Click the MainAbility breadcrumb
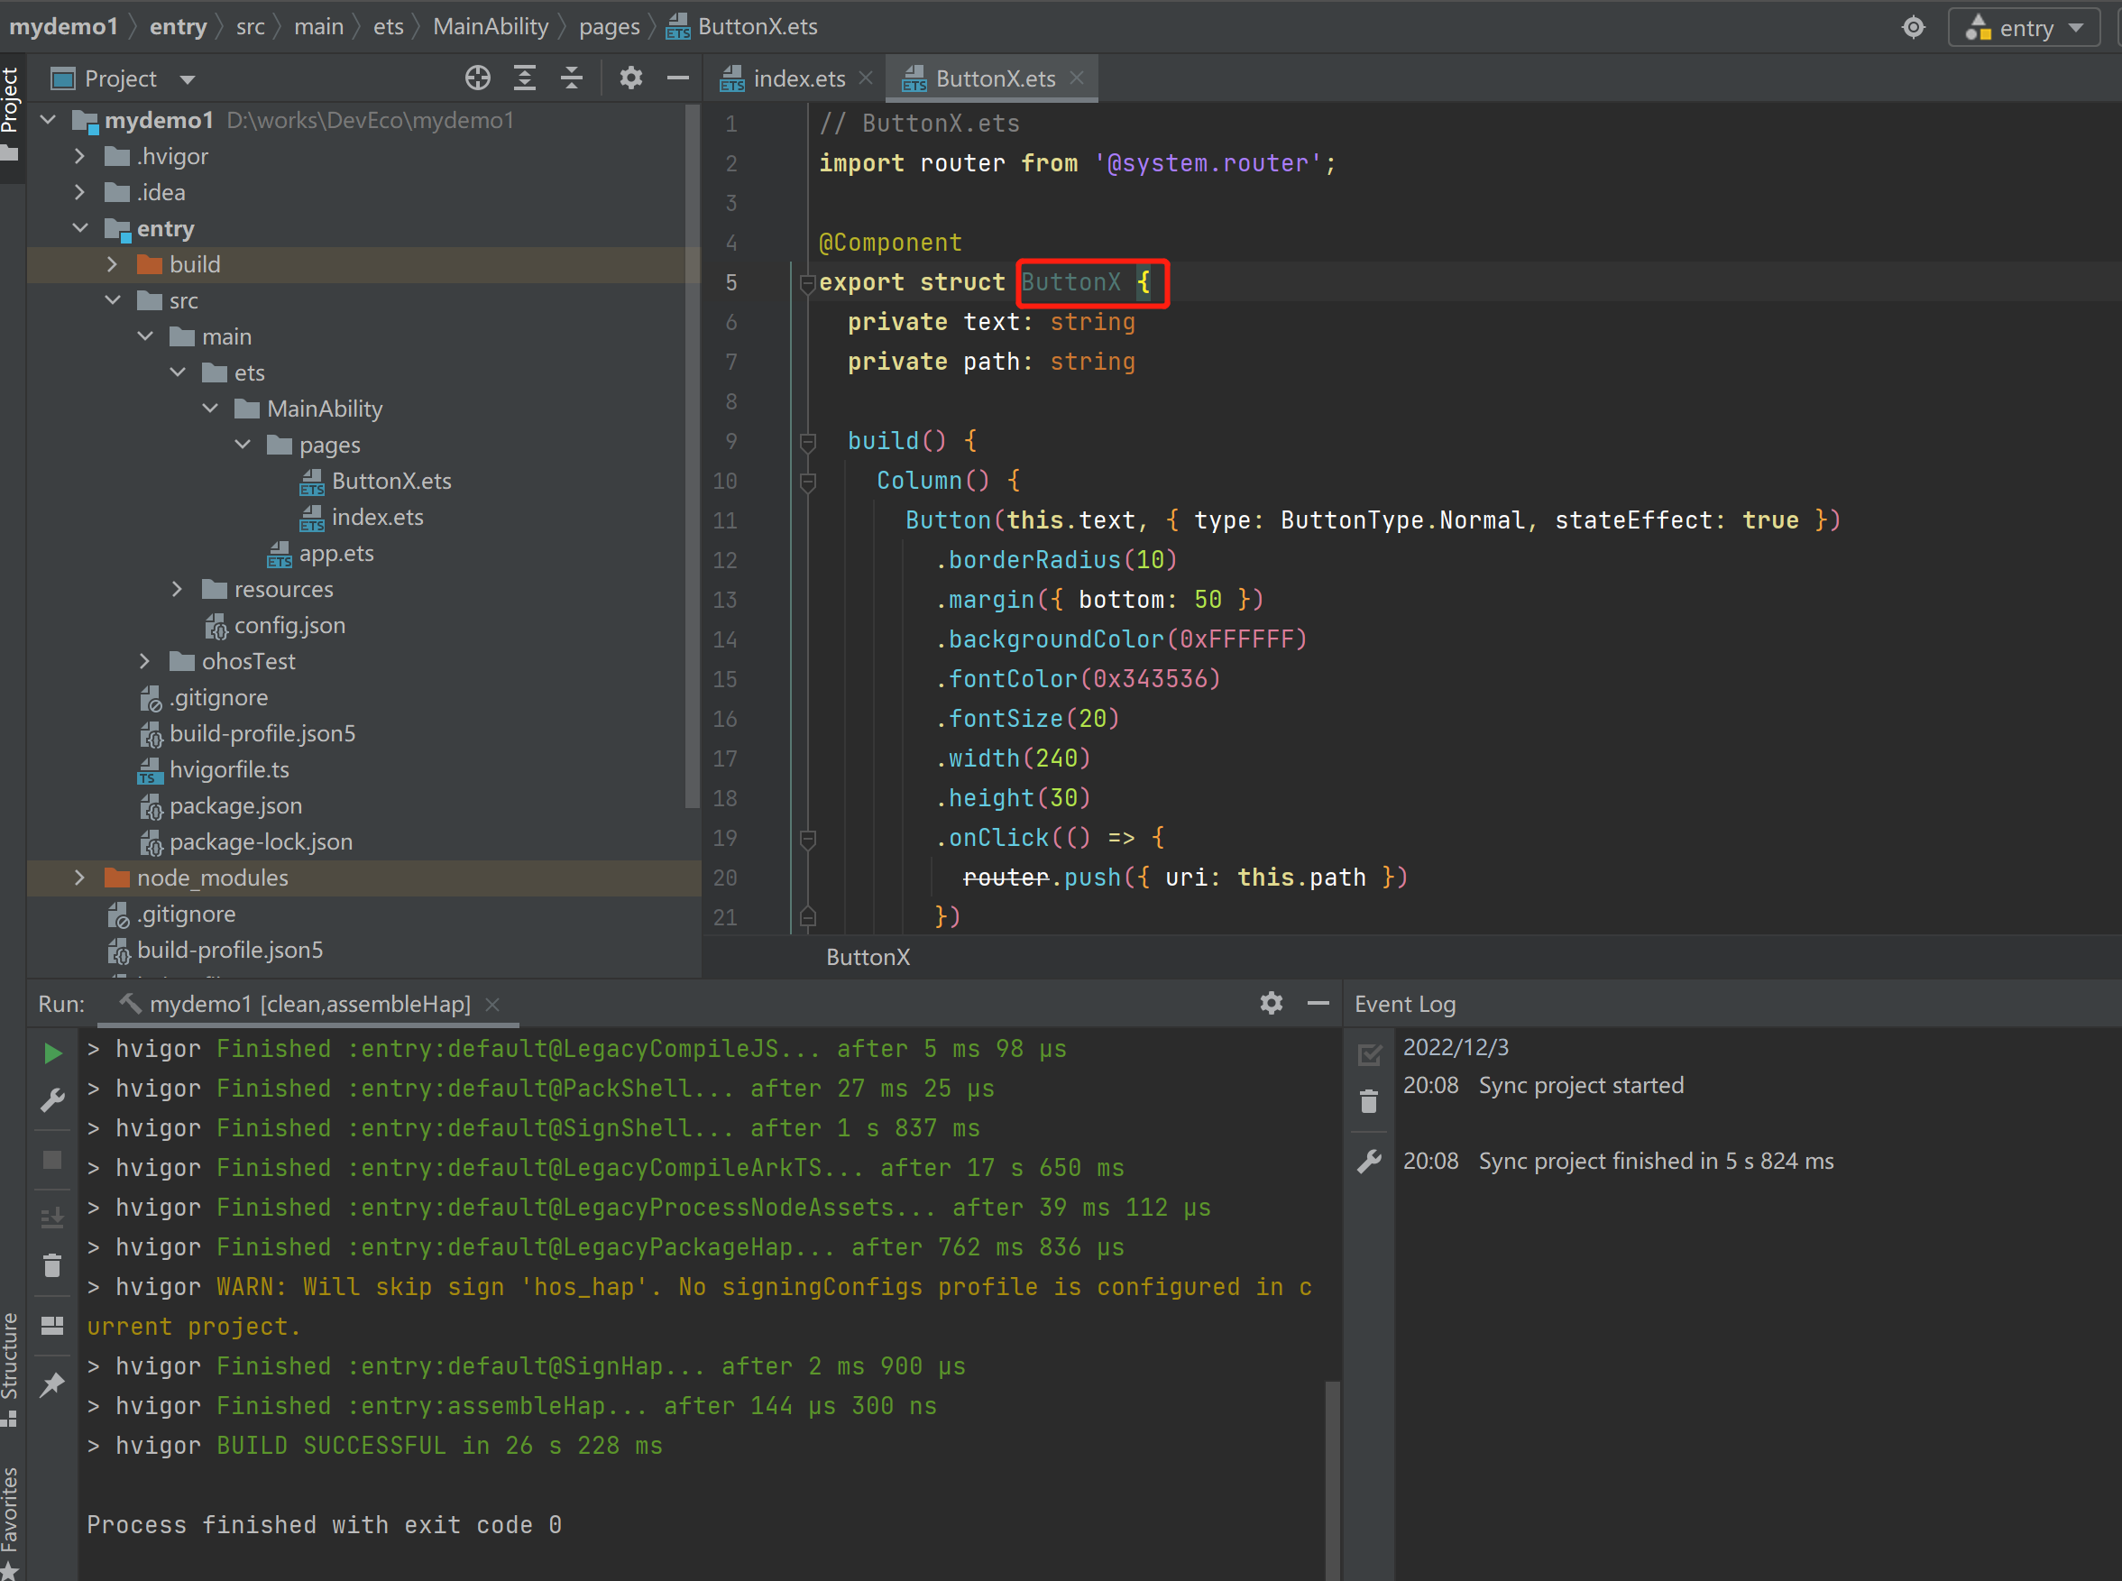Screen dimensions: 2122x1581 tap(491, 27)
